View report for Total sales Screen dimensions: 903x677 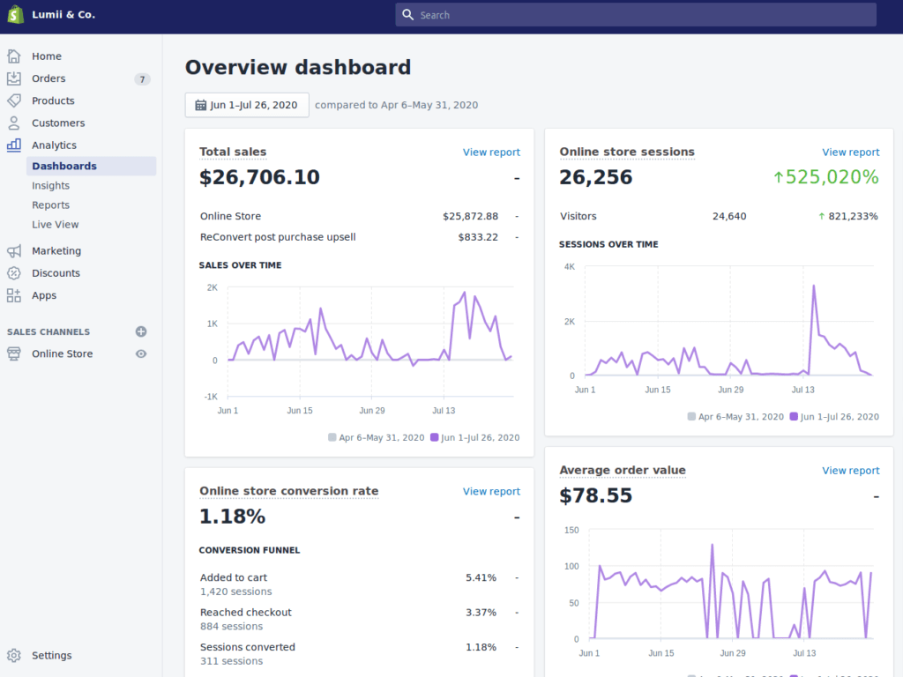click(x=491, y=153)
